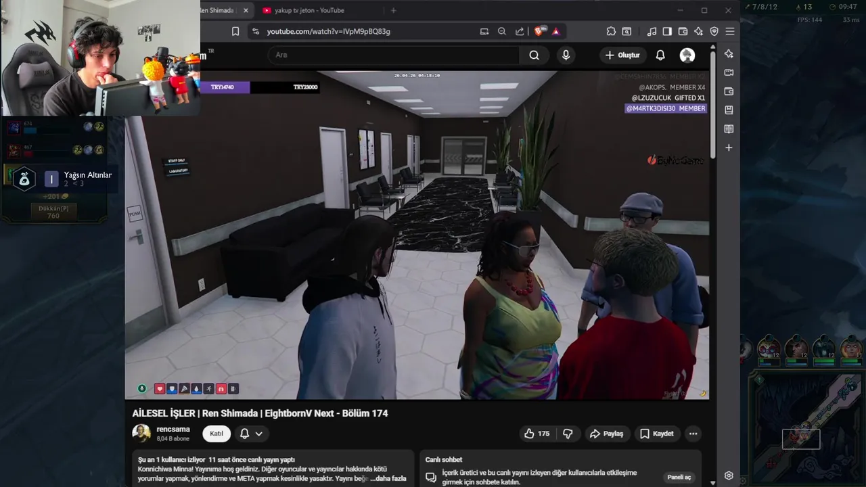This screenshot has height=487, width=866.
Task: Open Leo AI in sidebar panel
Action: pyautogui.click(x=729, y=53)
